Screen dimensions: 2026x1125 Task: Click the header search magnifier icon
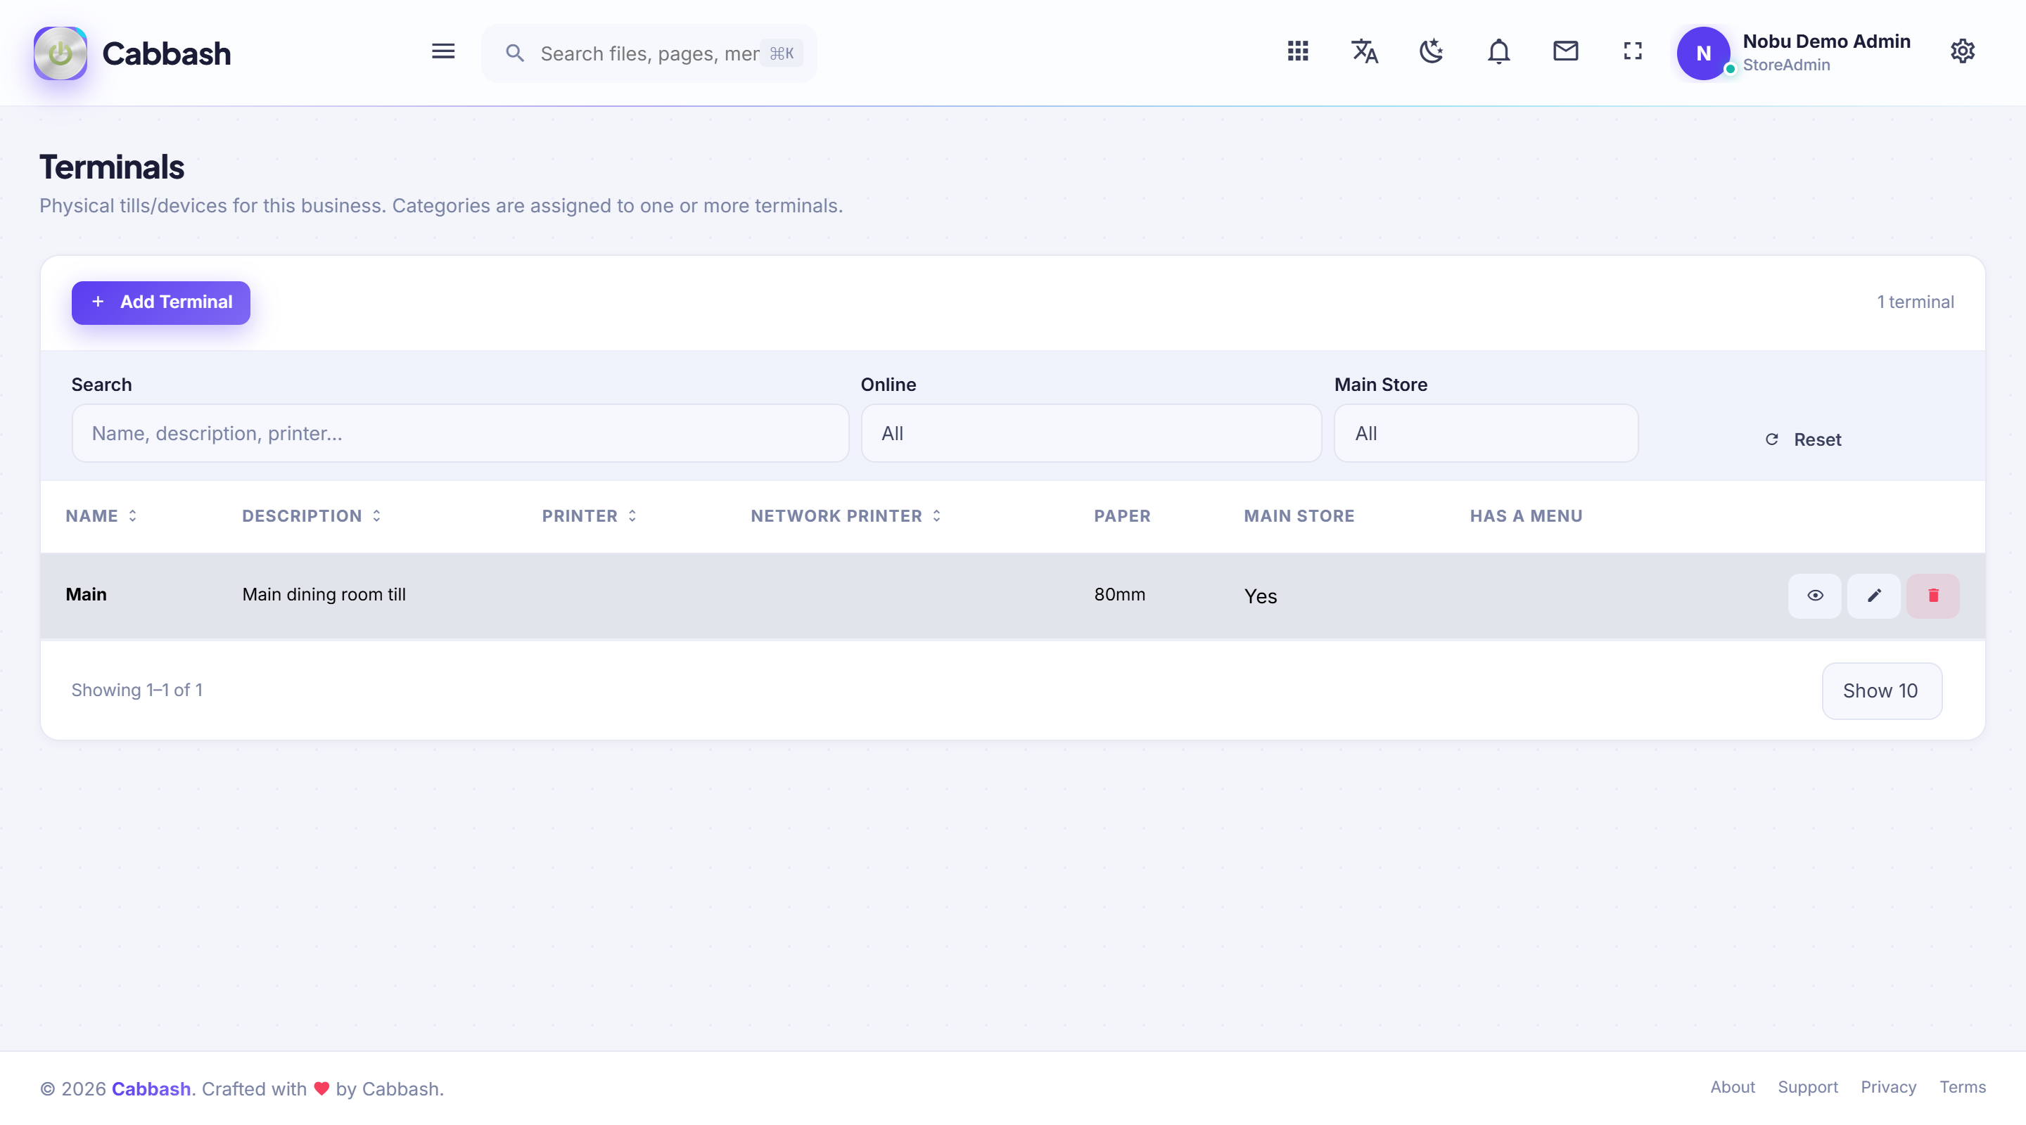point(514,53)
